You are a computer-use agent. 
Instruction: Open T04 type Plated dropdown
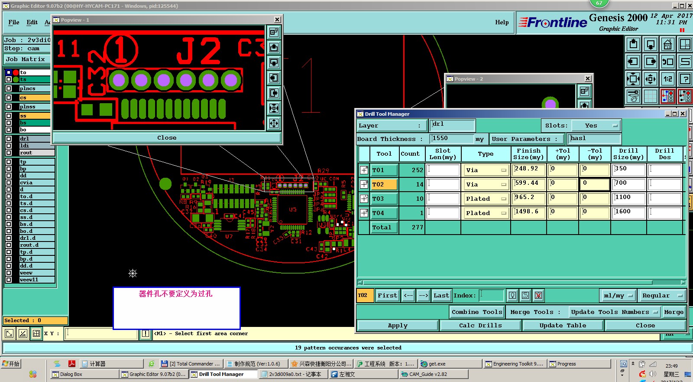click(486, 213)
